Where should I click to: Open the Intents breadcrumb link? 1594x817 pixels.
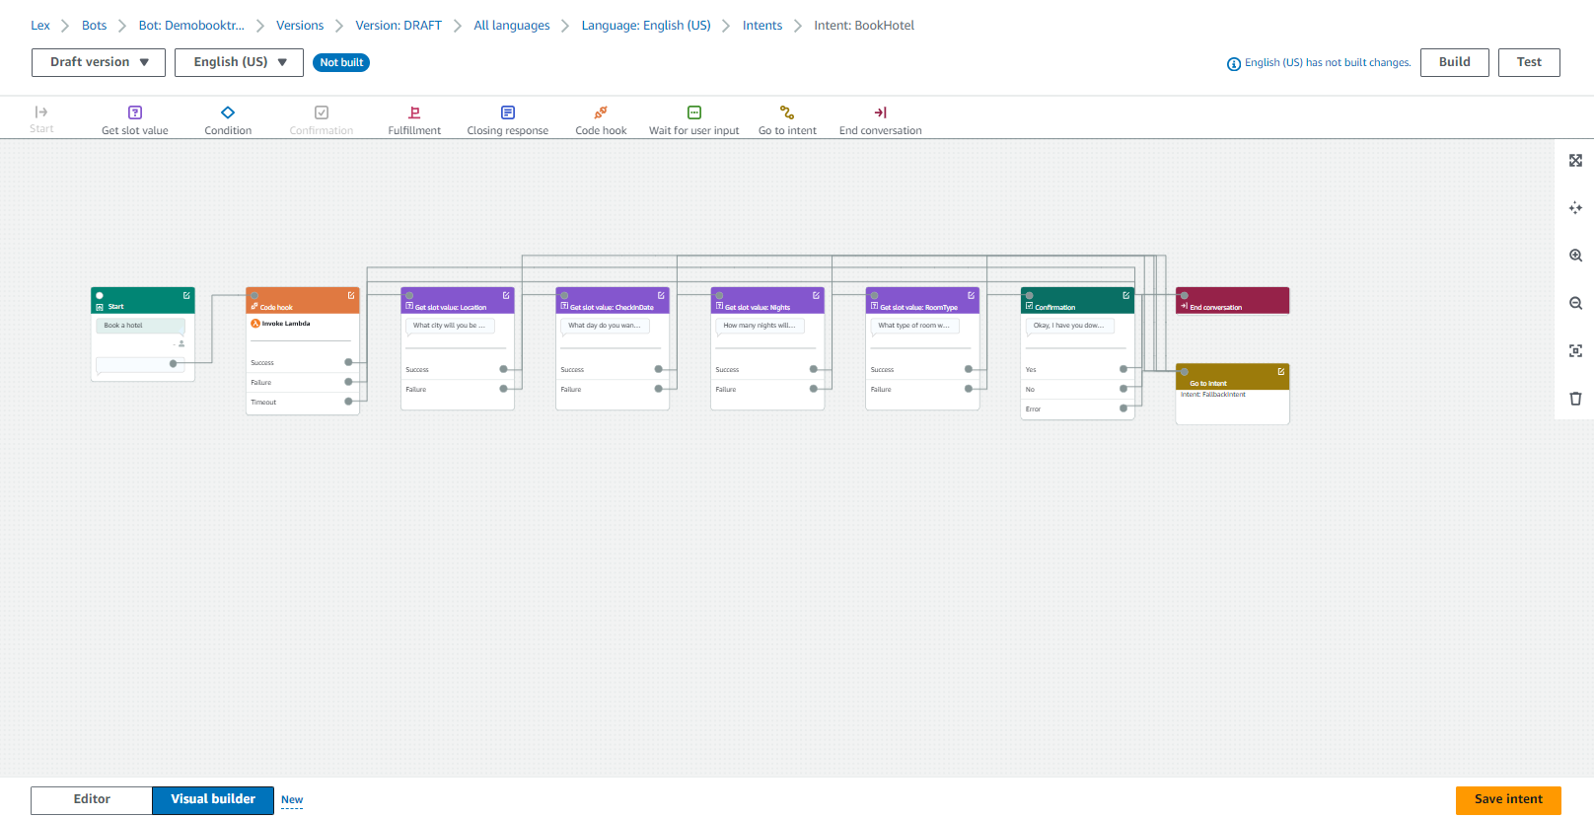762,26
